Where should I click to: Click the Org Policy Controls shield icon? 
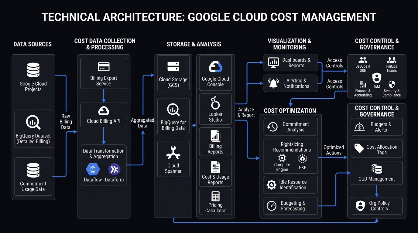(x=360, y=206)
